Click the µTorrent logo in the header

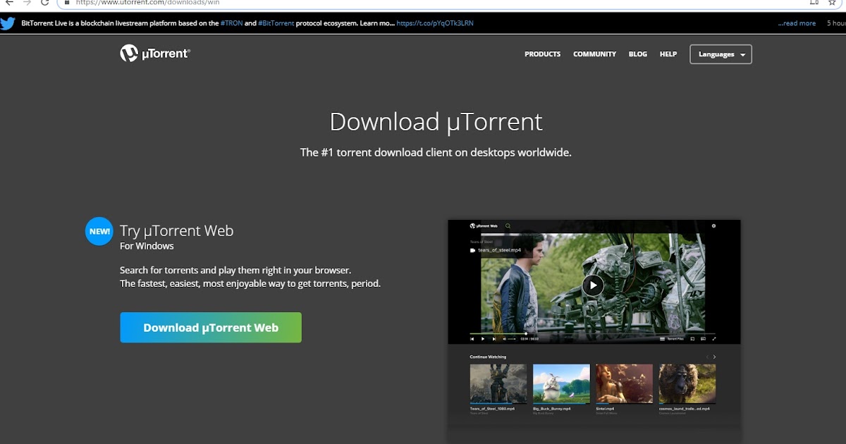point(155,54)
